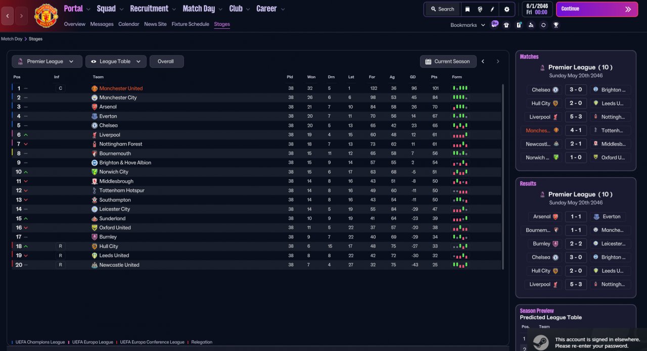Click the Continue button
The image size is (647, 351).
pyautogui.click(x=597, y=9)
